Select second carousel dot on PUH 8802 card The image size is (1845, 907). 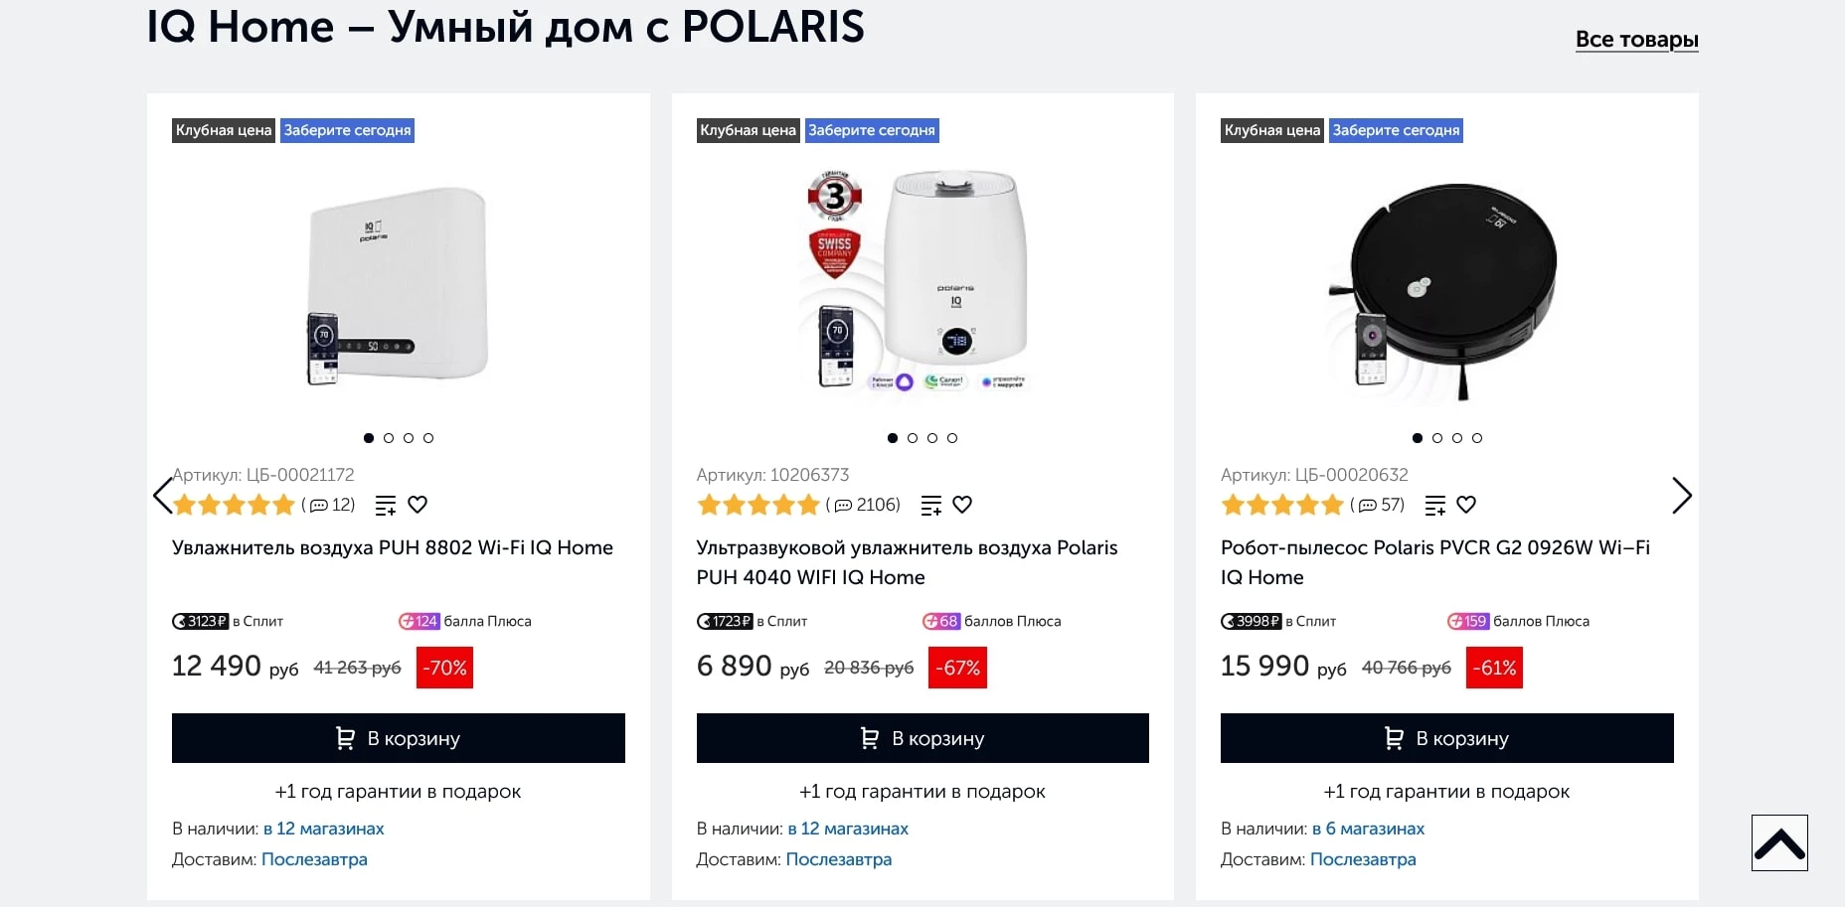(x=389, y=437)
